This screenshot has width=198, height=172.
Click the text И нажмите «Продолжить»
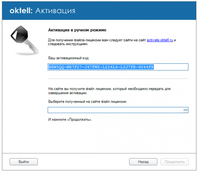pos(70,119)
